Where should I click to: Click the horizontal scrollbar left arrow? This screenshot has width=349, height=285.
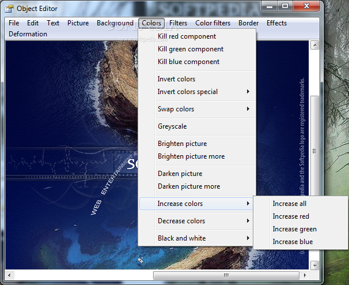9,275
